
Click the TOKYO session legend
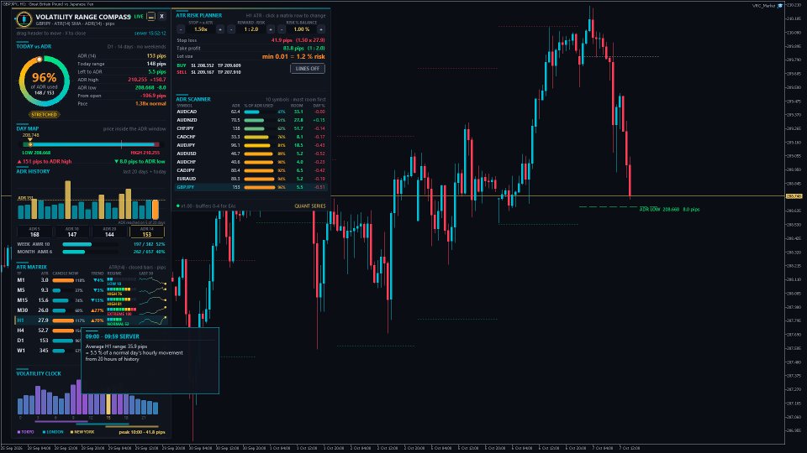(26, 432)
